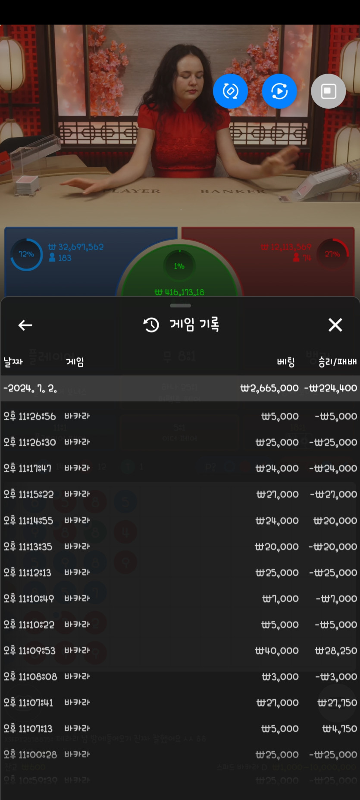Viewport: 360px width, 800px height.
Task: Tap the total loss -₩224,400
Action: (x=331, y=388)
